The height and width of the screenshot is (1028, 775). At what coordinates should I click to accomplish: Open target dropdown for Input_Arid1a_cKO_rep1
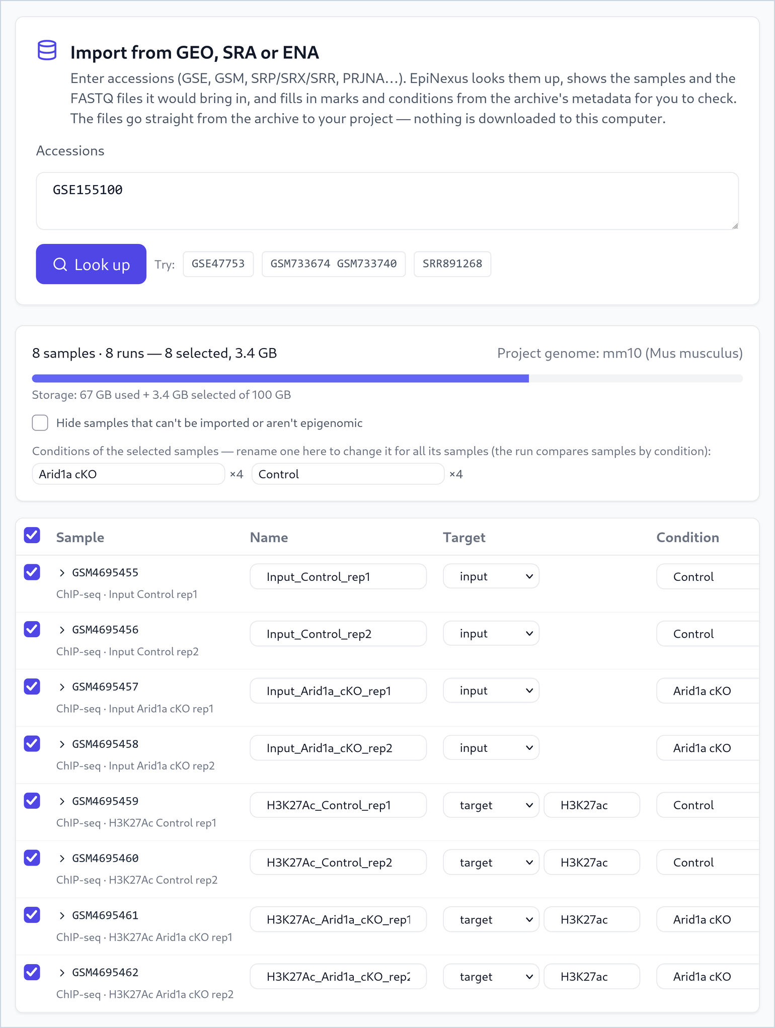(491, 691)
